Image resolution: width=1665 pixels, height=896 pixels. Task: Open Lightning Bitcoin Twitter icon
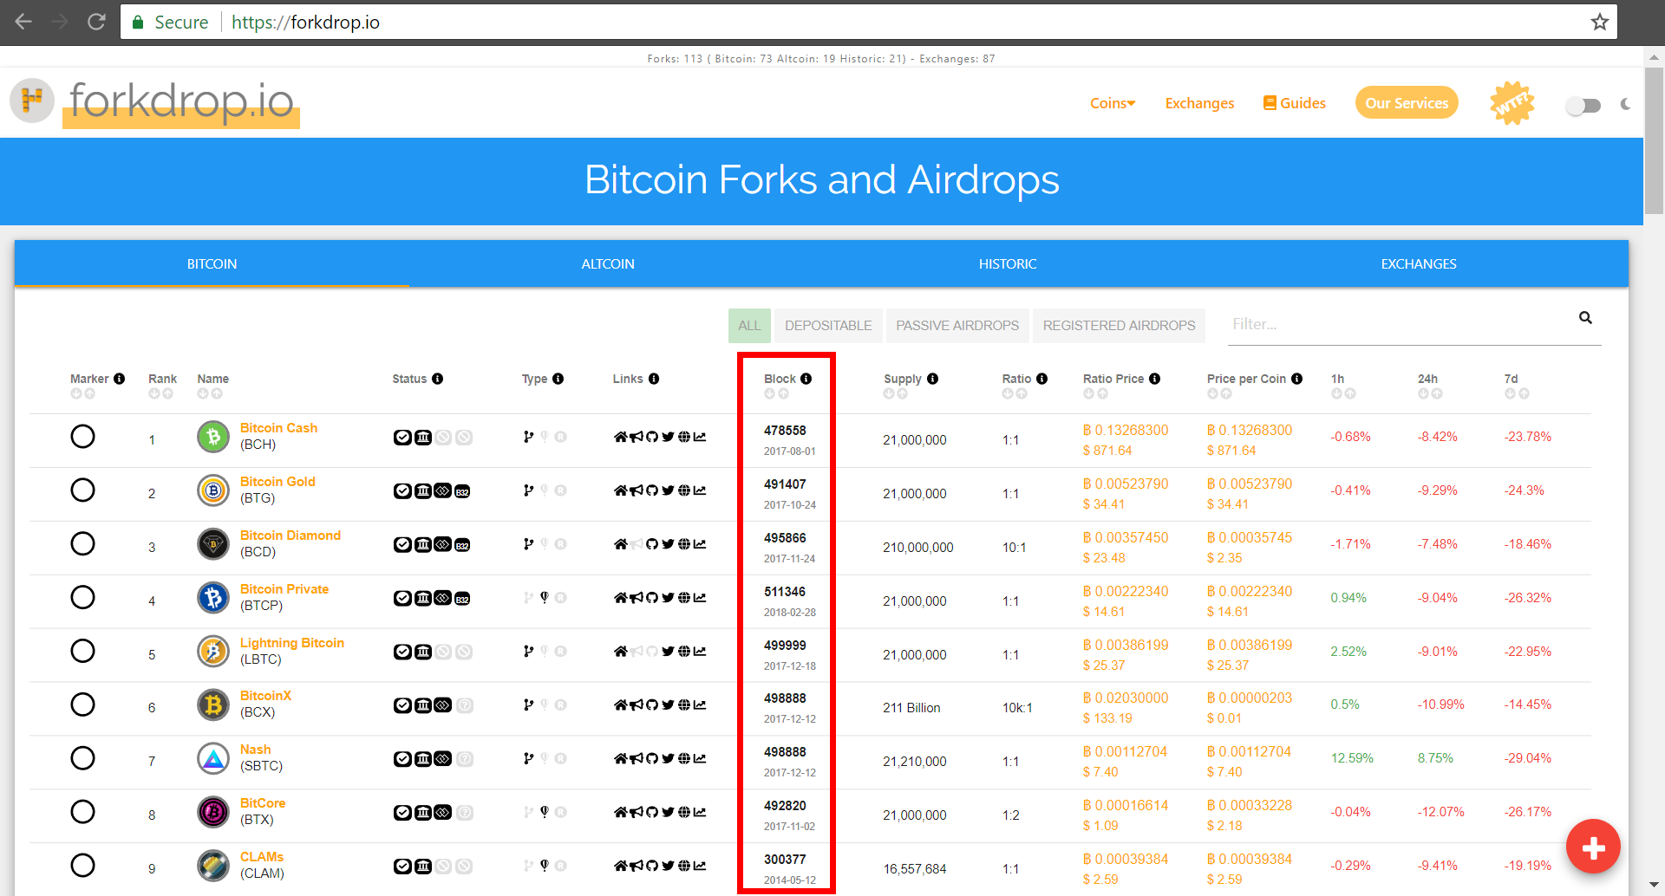tap(668, 652)
